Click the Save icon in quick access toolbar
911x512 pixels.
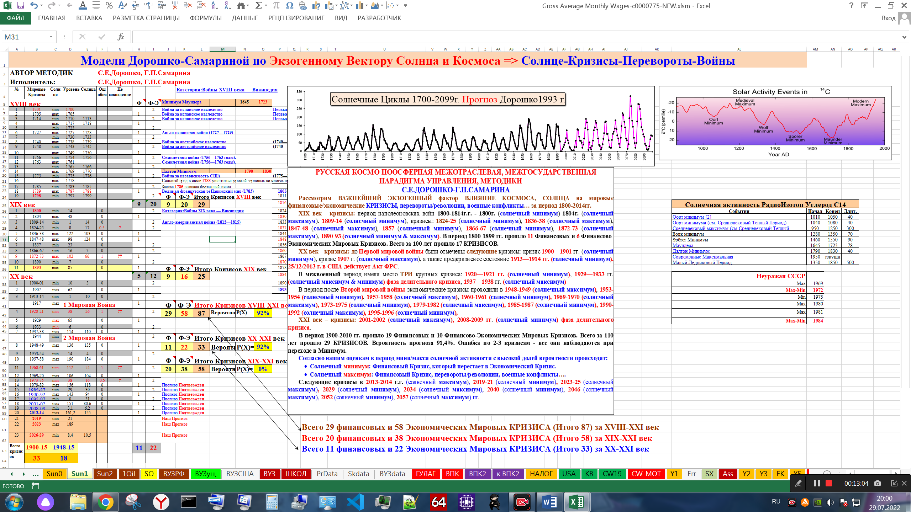[x=21, y=6]
